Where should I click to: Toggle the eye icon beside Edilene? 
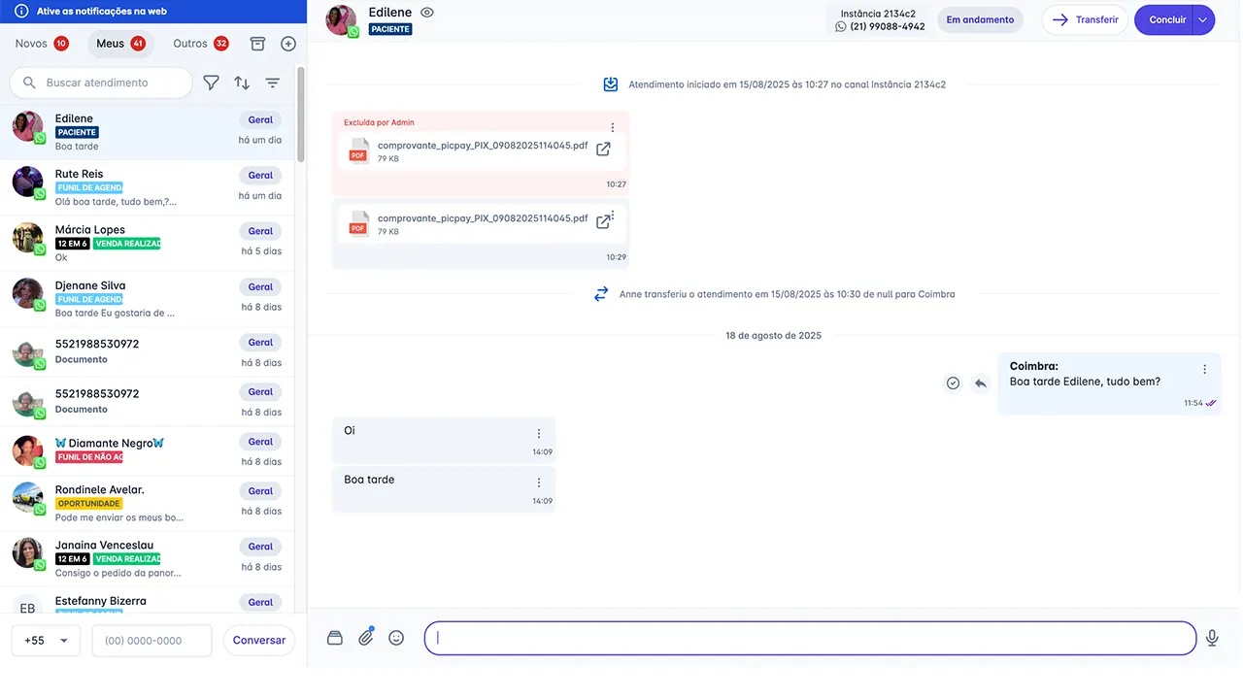[x=427, y=13]
